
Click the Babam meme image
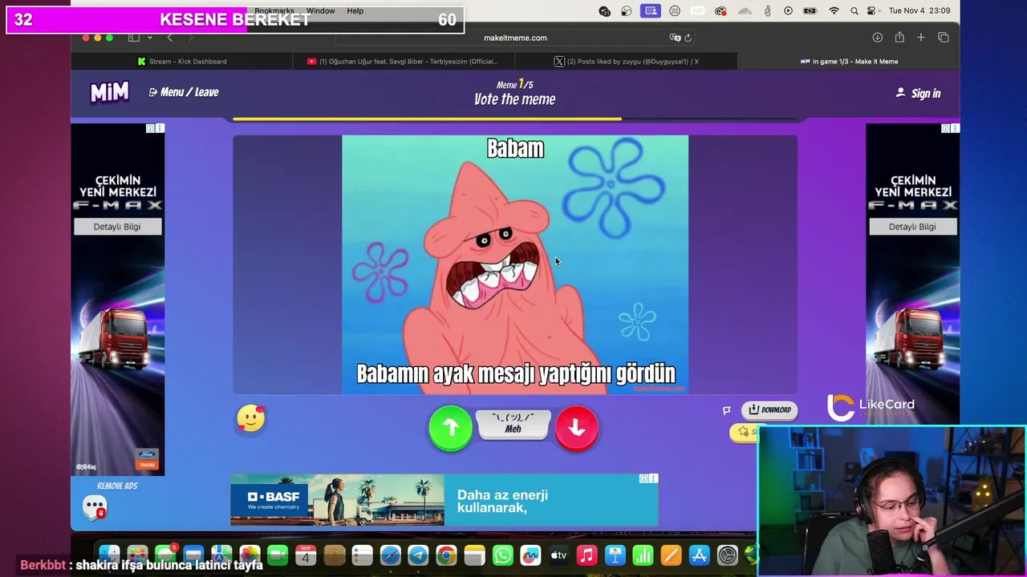(515, 264)
